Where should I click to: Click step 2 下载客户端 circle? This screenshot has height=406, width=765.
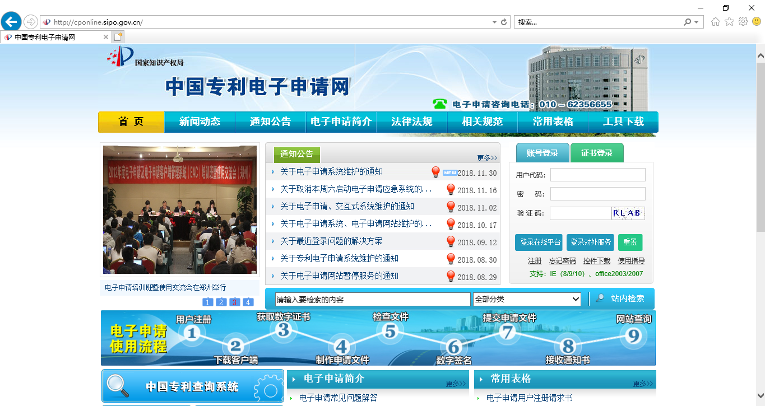pyautogui.click(x=236, y=347)
